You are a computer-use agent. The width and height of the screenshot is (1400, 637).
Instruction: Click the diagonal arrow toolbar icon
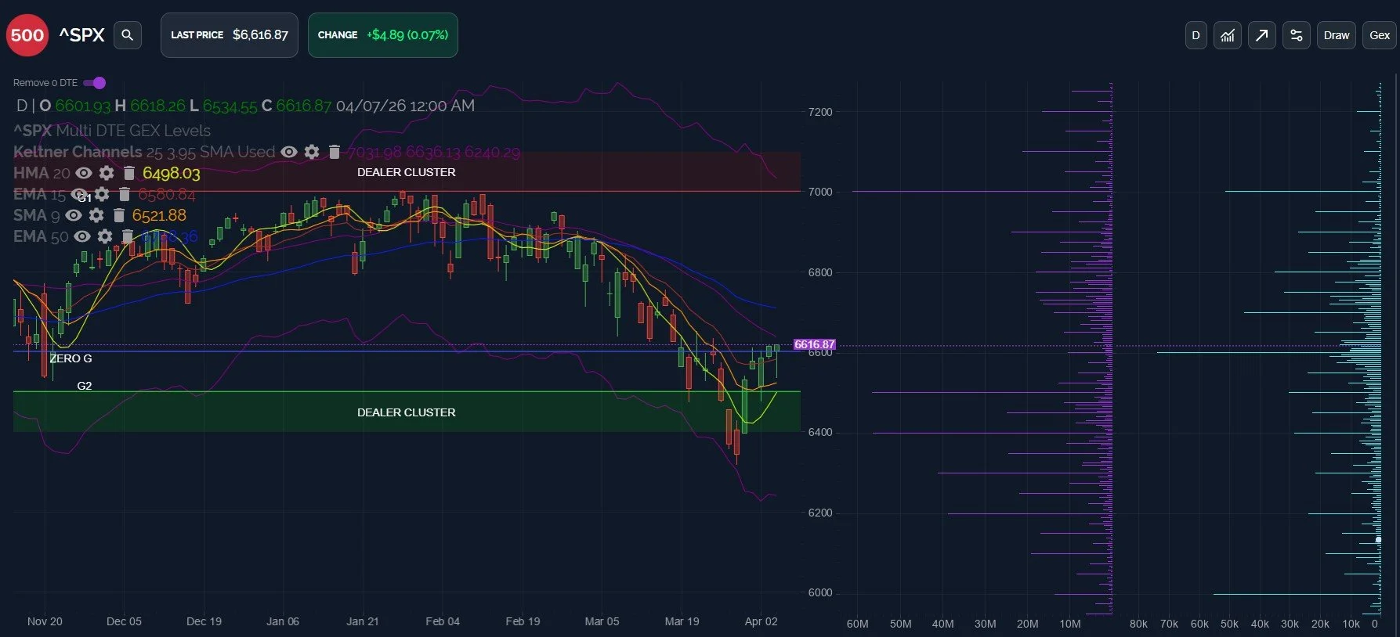(x=1262, y=35)
